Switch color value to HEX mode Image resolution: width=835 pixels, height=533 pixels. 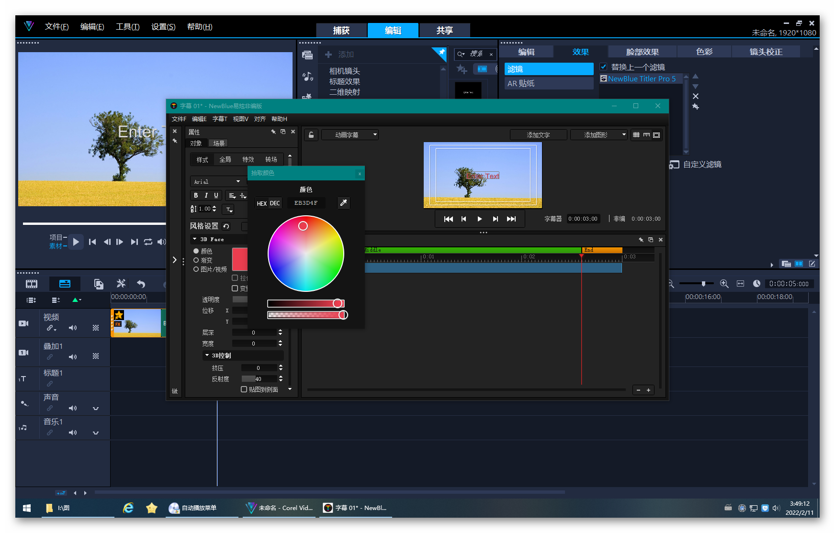(x=261, y=203)
